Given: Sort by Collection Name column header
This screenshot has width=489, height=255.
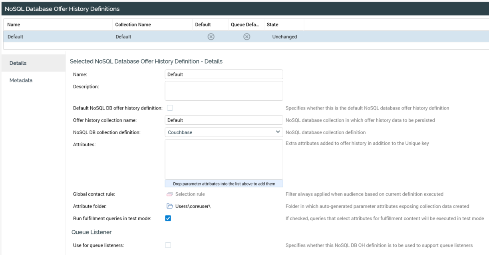Looking at the screenshot, I should tap(133, 25).
